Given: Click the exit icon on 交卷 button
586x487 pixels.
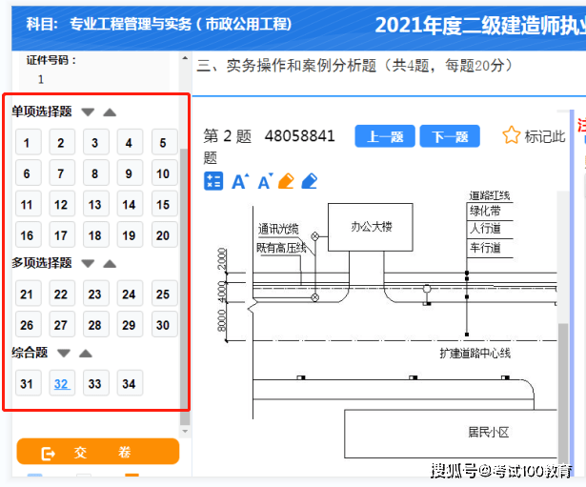Looking at the screenshot, I should [x=50, y=453].
